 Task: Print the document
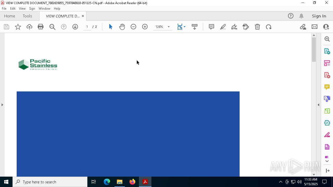(x=41, y=27)
